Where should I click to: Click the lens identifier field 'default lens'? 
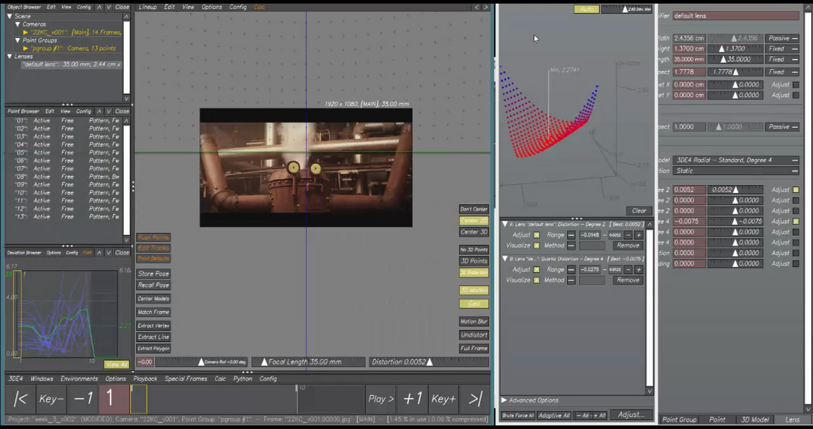736,16
